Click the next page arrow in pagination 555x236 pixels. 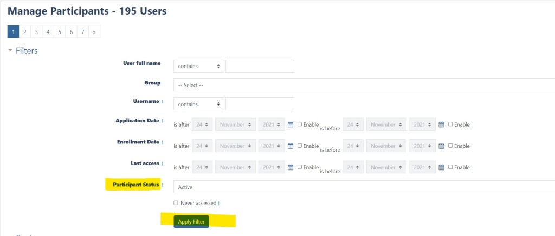[94, 32]
